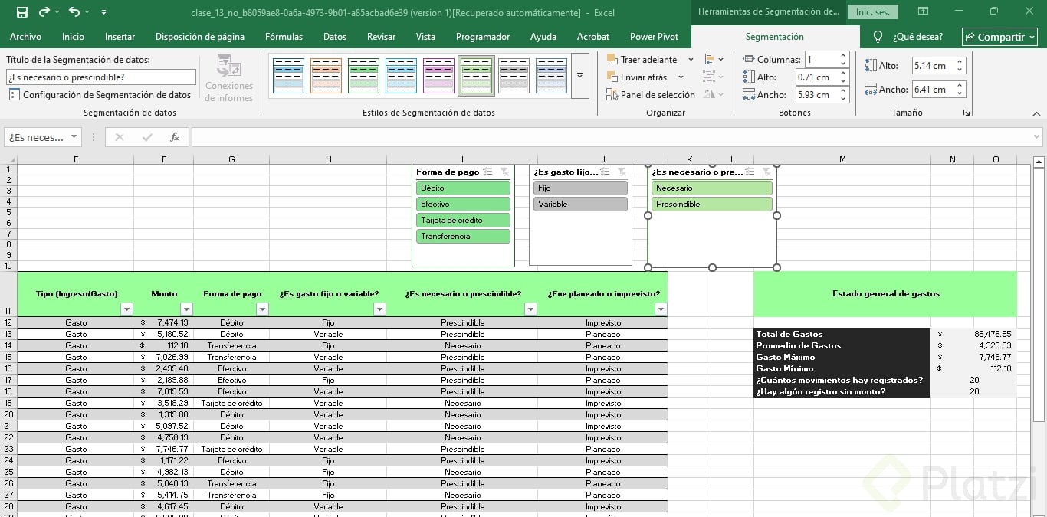Click the vertical scrollbar up arrow
Image resolution: width=1047 pixels, height=517 pixels.
tap(1039, 162)
